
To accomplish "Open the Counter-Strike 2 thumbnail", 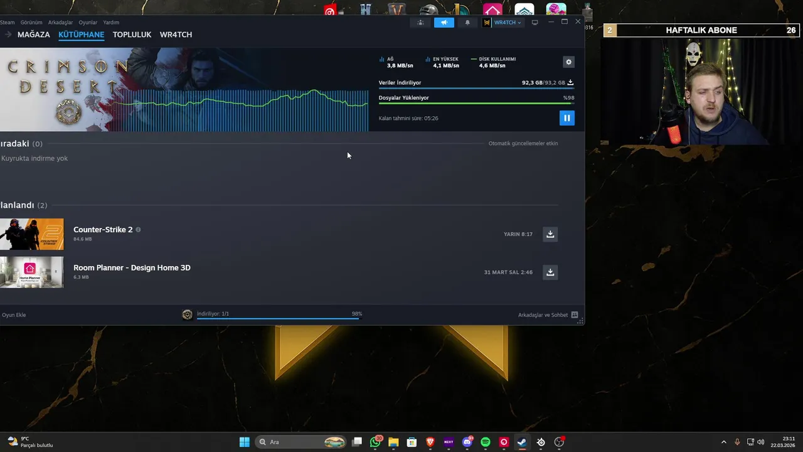I will (31, 234).
